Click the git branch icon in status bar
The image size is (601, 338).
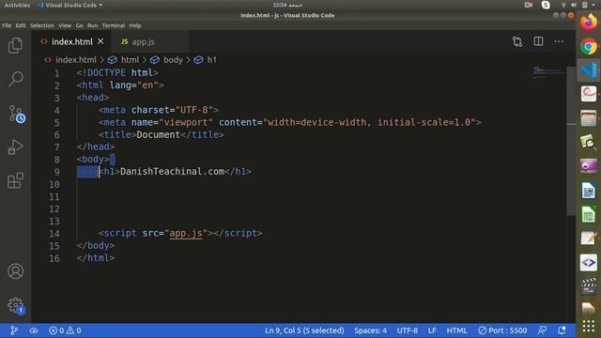14,330
